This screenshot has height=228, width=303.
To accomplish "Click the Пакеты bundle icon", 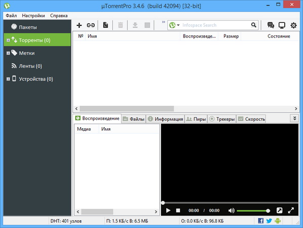I will [x=14, y=26].
